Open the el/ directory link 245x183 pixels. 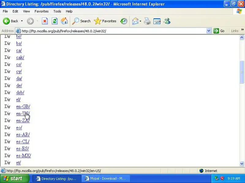point(18,99)
